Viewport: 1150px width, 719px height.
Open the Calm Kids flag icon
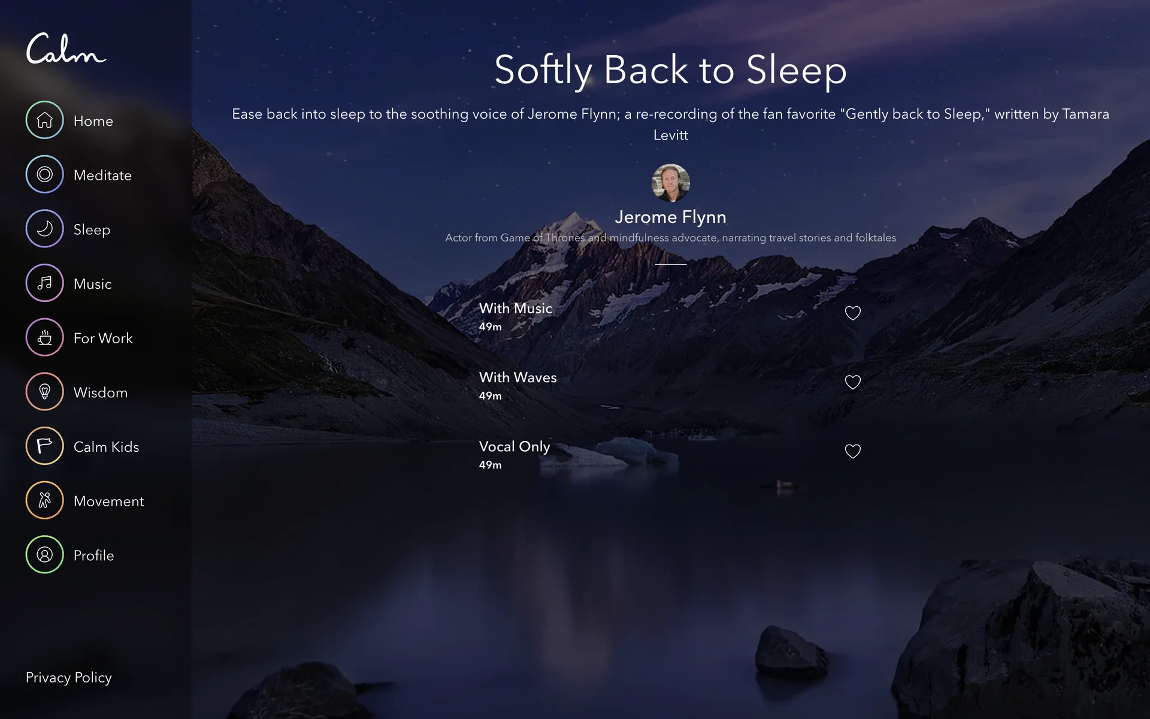[44, 446]
